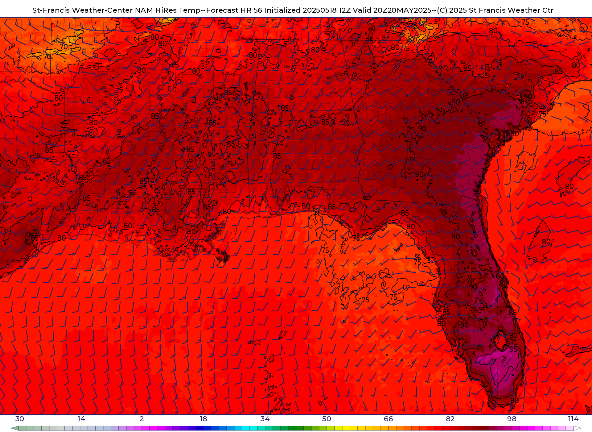Click the 114 label on the temperature scale
This screenshot has width=592, height=432.
tap(573, 419)
